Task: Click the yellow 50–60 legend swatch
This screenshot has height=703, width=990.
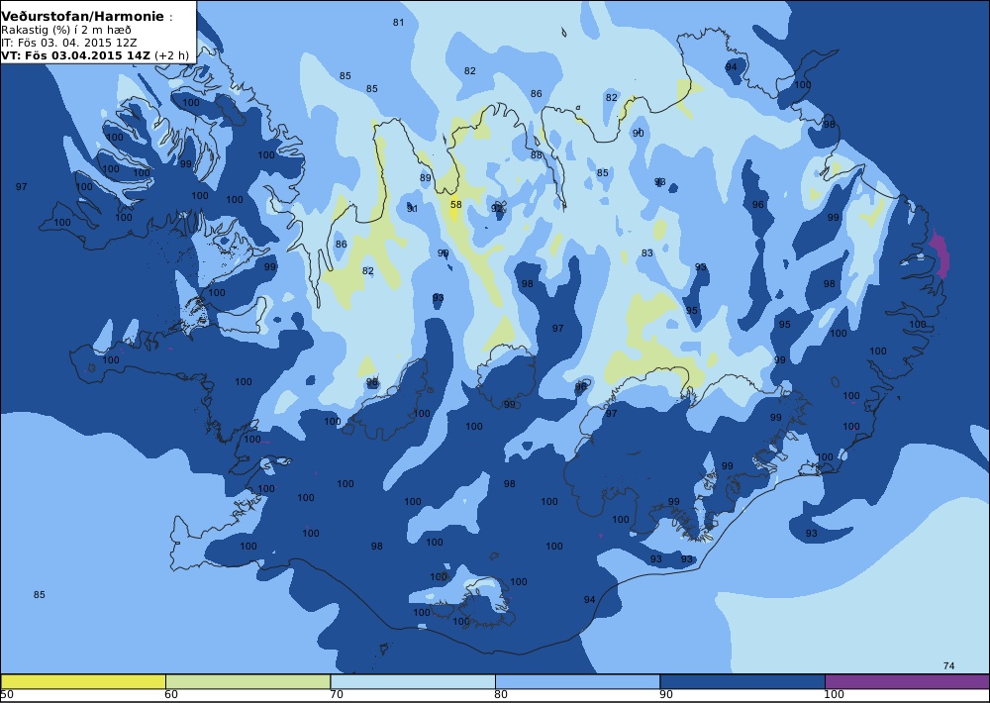Action: 83,681
